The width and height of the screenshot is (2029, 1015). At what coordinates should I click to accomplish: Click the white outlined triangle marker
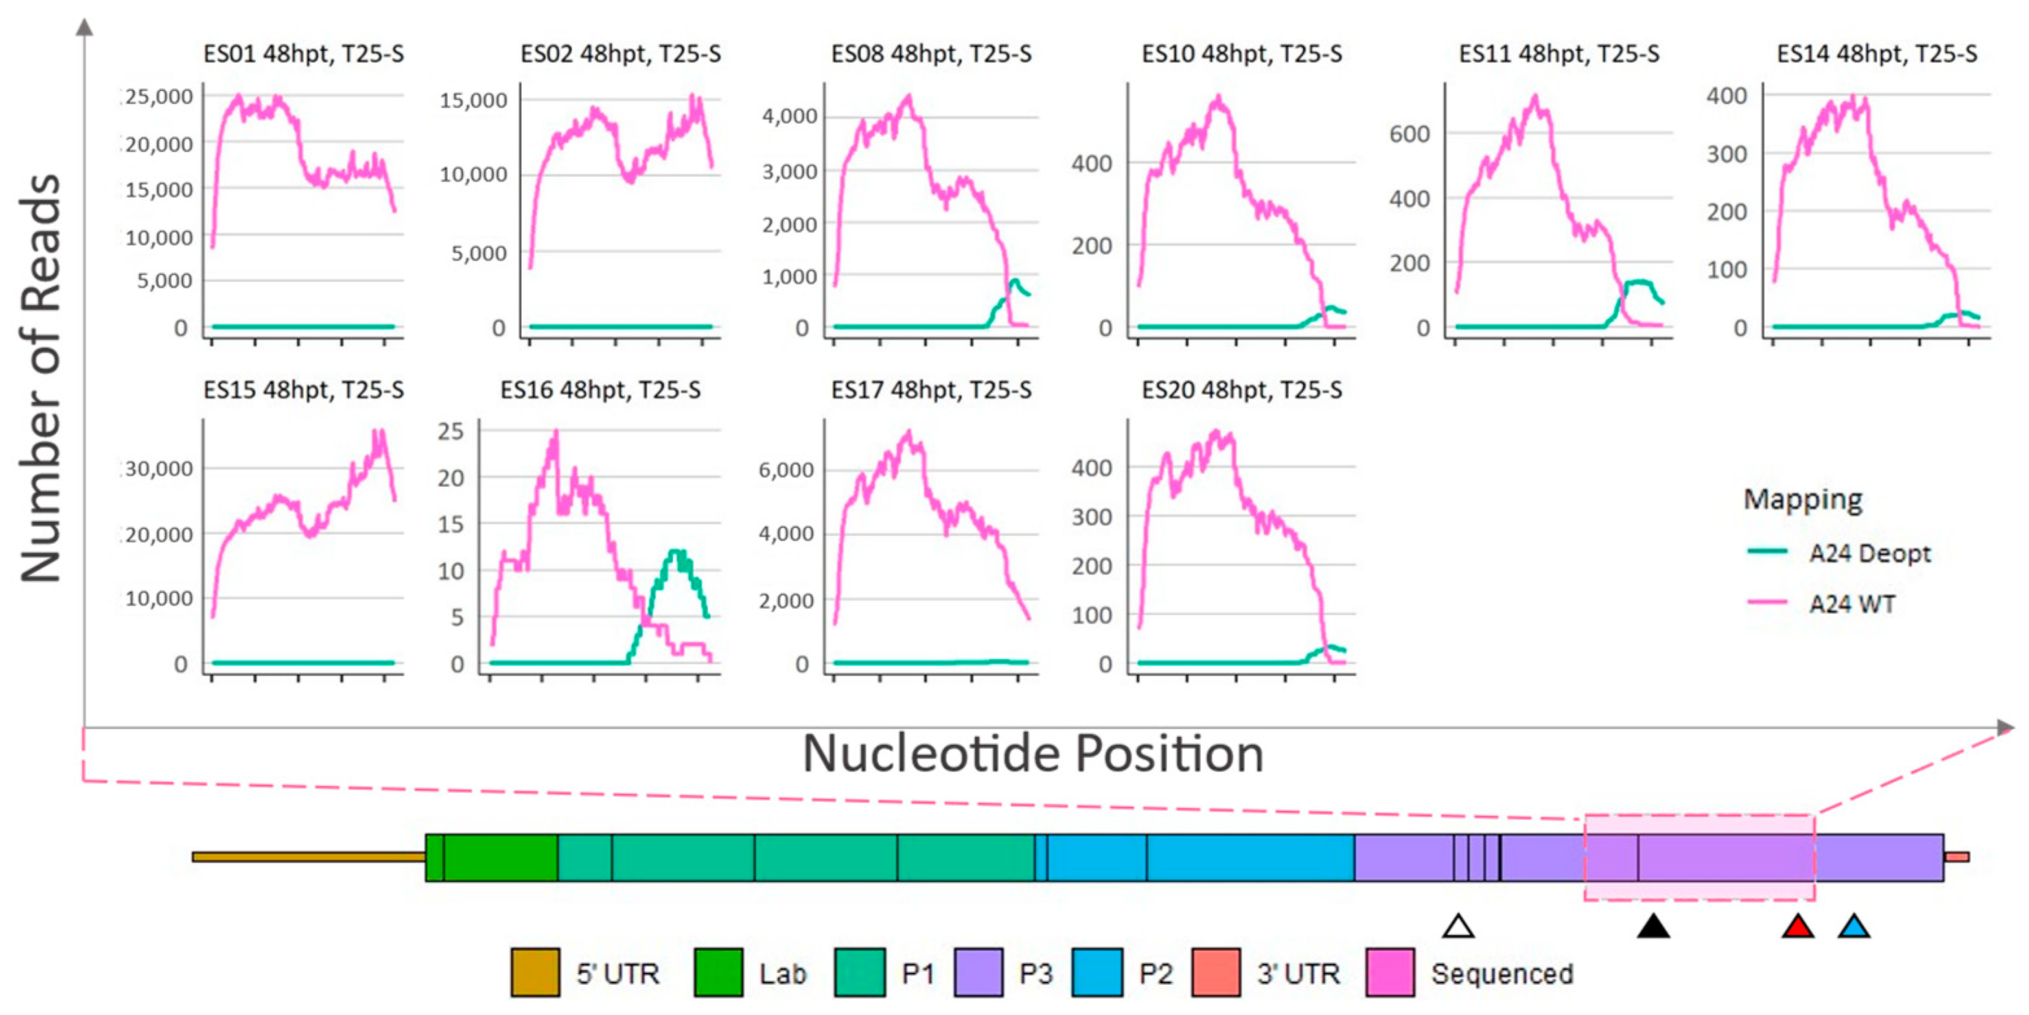click(x=1458, y=927)
